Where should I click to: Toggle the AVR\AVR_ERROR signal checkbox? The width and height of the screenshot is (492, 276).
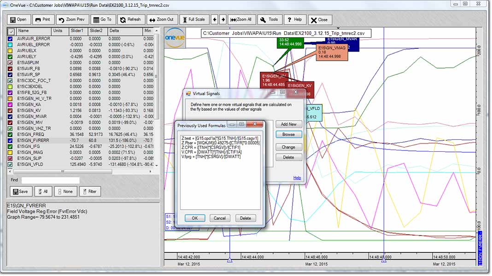click(11, 39)
